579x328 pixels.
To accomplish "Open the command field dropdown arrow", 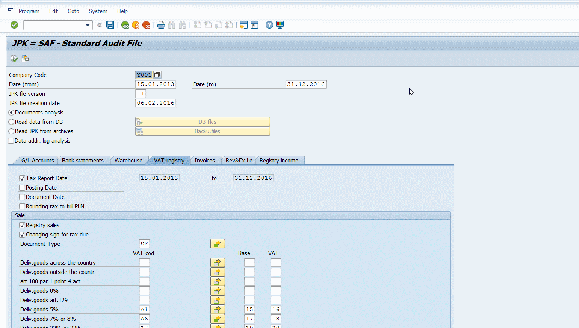I will [88, 25].
